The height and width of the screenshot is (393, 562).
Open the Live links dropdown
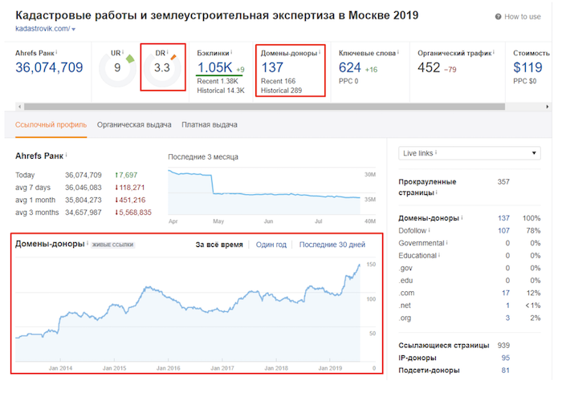pyautogui.click(x=470, y=153)
